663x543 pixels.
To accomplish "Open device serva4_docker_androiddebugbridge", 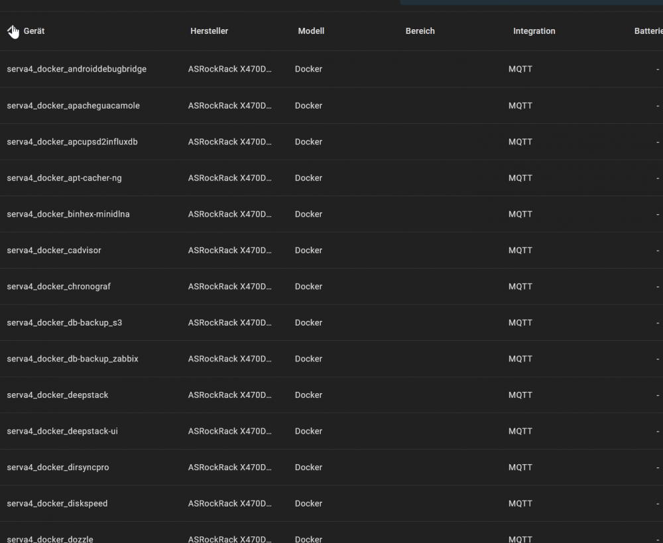I will click(x=76, y=69).
